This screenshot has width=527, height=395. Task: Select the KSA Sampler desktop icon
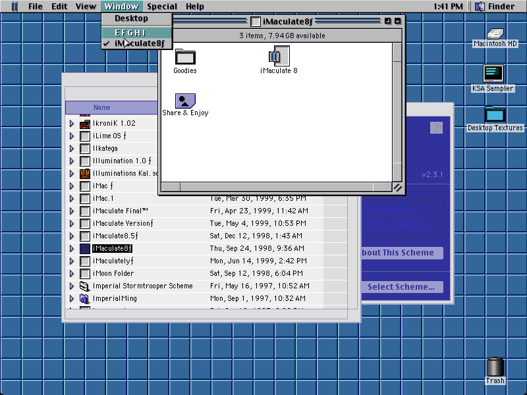click(493, 74)
